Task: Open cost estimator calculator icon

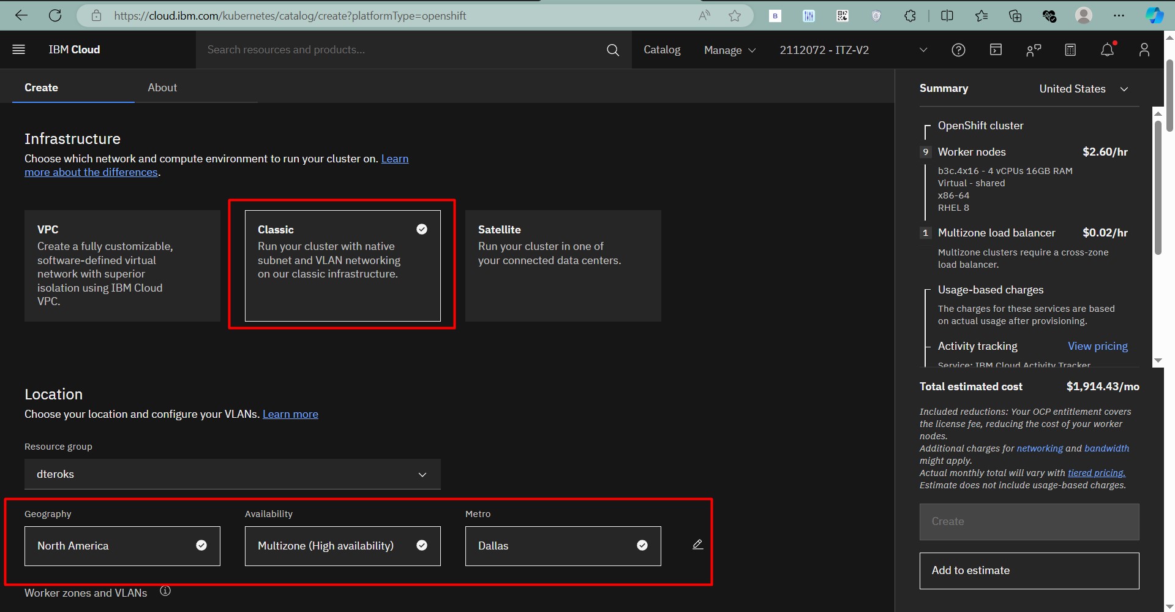Action: tap(1070, 50)
